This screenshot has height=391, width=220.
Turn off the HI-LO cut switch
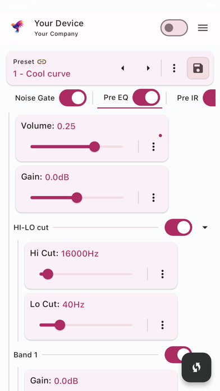(x=178, y=228)
